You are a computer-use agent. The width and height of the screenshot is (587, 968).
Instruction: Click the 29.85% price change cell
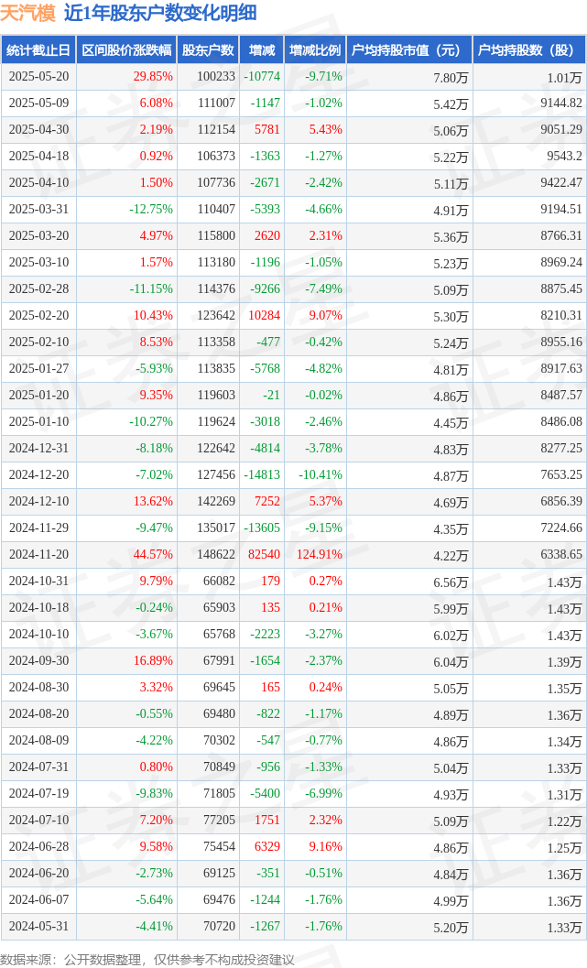153,77
